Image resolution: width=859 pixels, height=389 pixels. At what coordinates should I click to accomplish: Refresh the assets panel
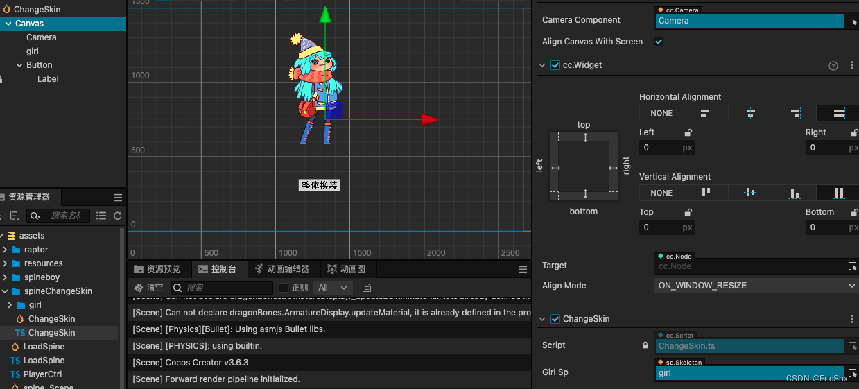click(117, 216)
